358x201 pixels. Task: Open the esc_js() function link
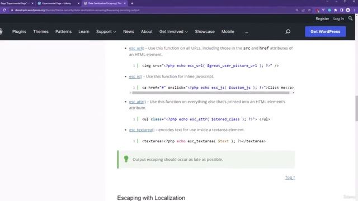pyautogui.click(x=135, y=76)
